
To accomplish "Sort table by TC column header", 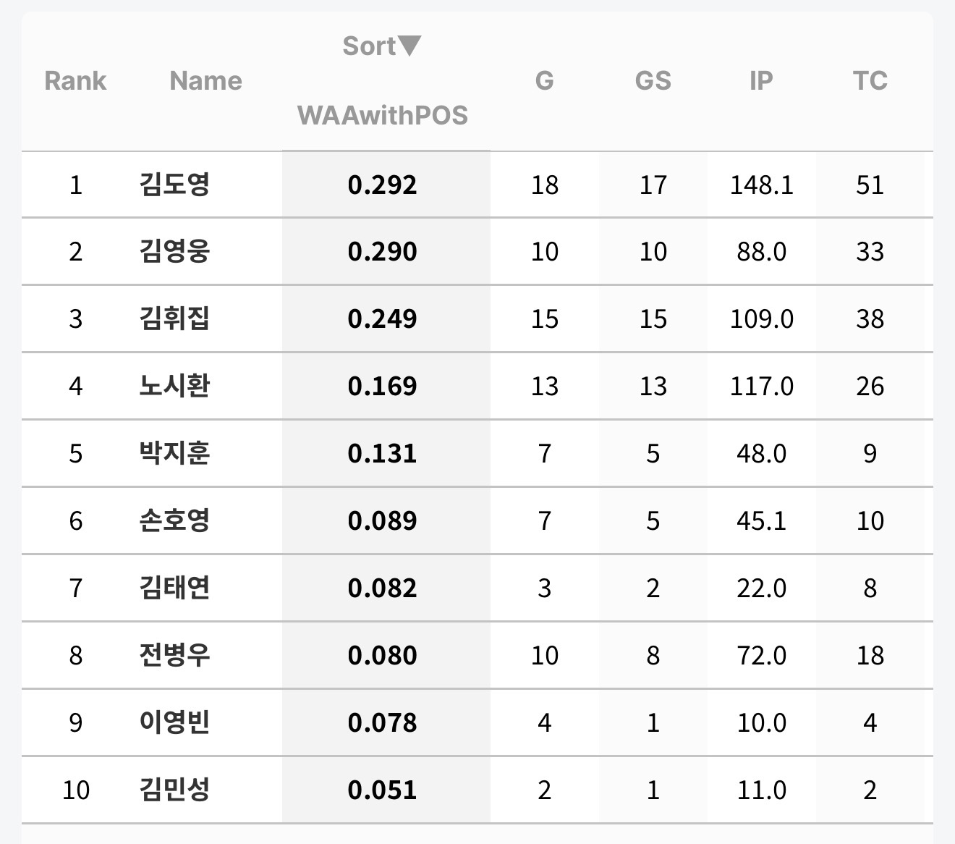I will pyautogui.click(x=870, y=80).
